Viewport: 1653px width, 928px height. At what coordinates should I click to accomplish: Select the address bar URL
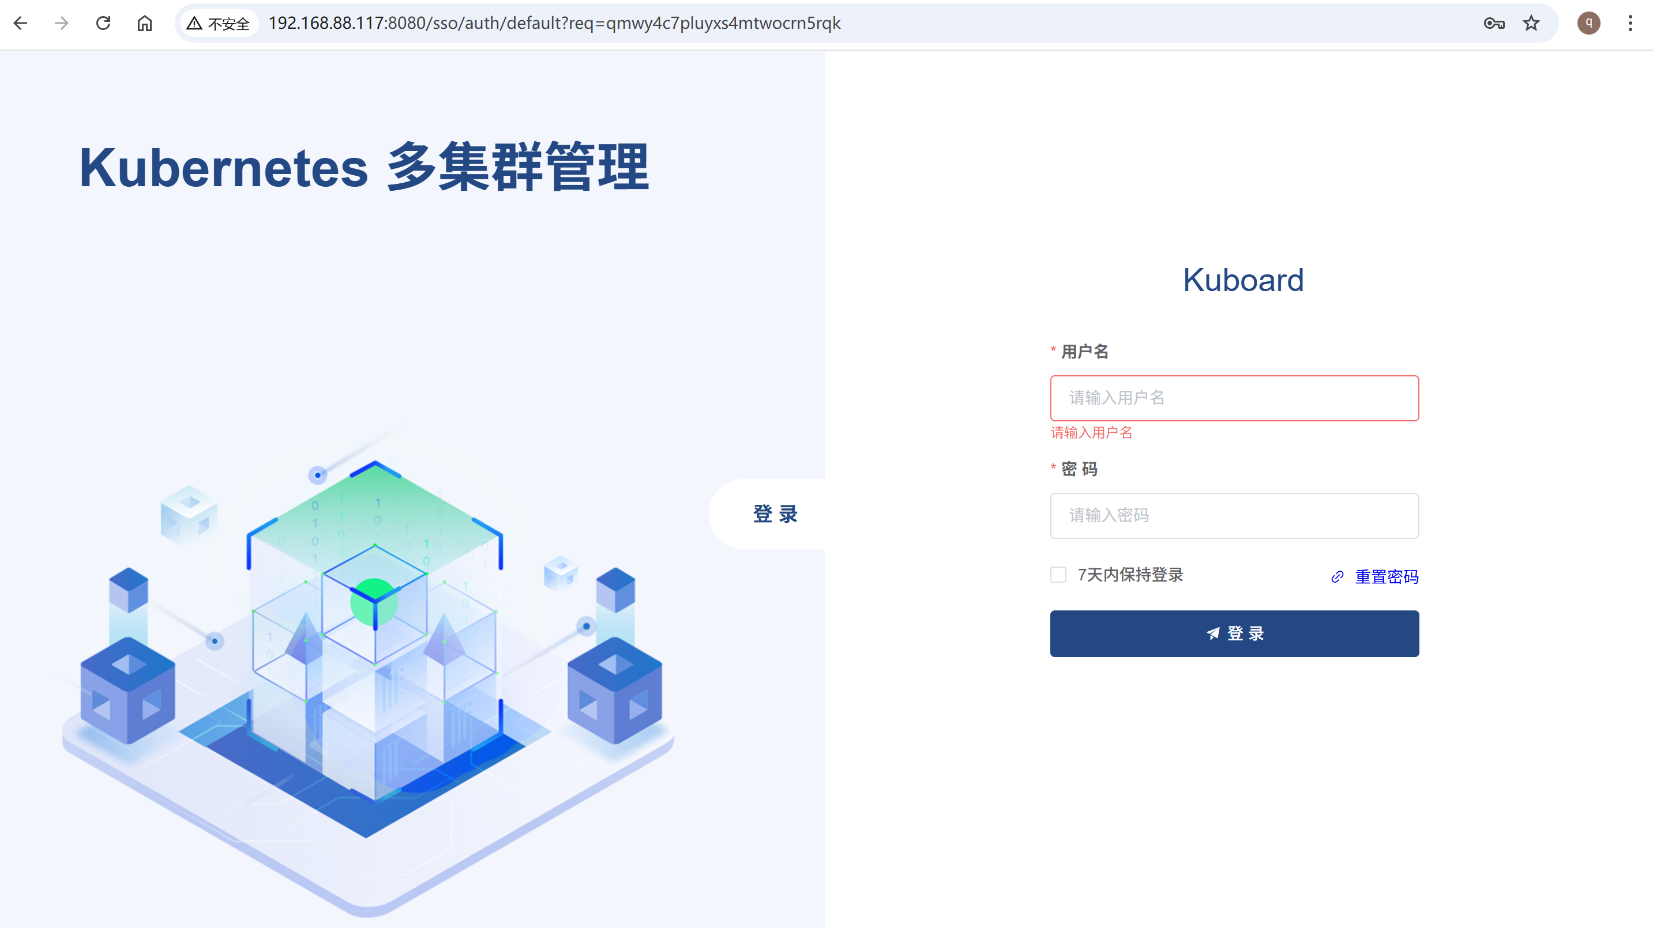pos(554,24)
